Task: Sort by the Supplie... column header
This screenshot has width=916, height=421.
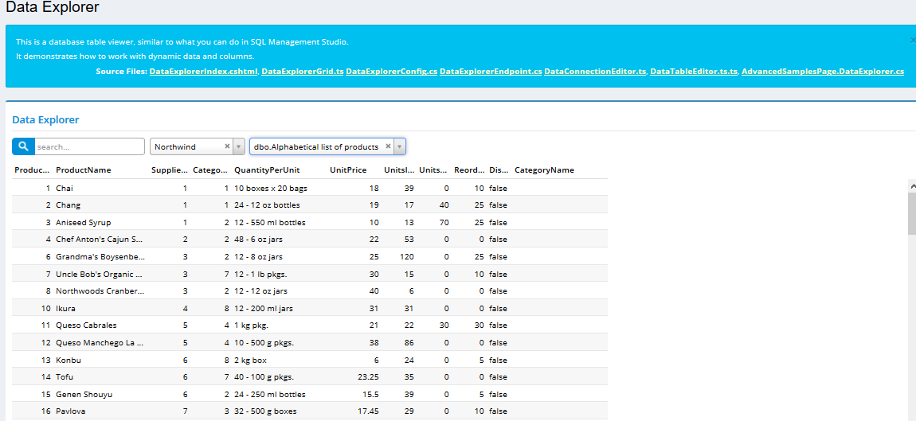Action: pyautogui.click(x=170, y=170)
